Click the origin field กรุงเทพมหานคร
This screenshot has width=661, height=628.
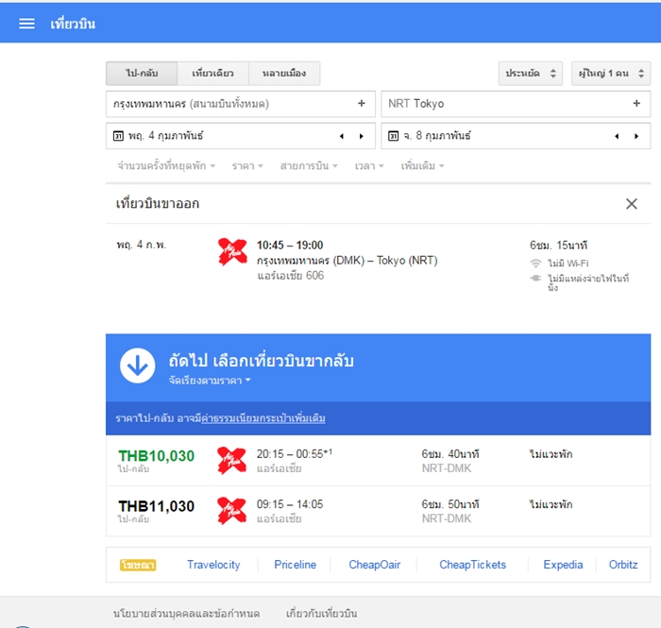(241, 104)
